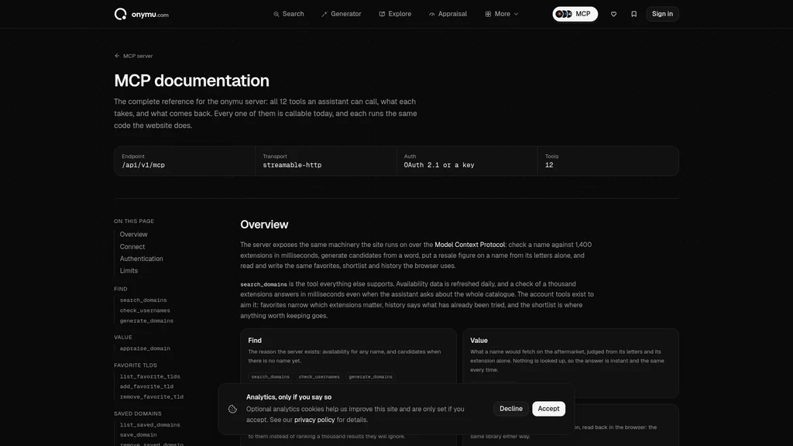Click the Auth value OAuth 2.1 or a key
This screenshot has width=793, height=446.
coord(439,166)
